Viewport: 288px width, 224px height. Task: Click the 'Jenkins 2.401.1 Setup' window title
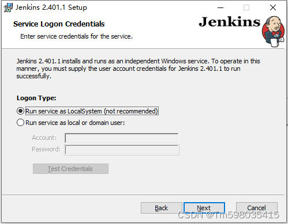click(51, 7)
